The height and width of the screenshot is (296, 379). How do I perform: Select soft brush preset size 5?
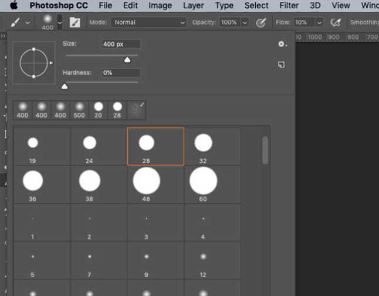pyautogui.click(x=42, y=261)
